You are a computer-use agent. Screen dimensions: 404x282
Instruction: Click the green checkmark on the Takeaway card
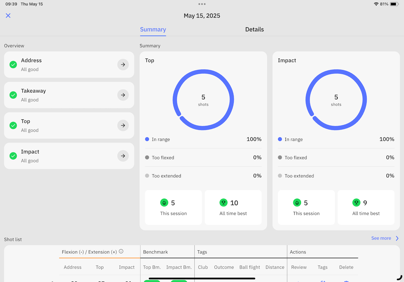13,95
